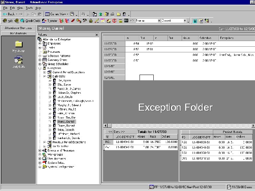Open the Tools menu
This screenshot has height=191, width=255.
(29, 8)
